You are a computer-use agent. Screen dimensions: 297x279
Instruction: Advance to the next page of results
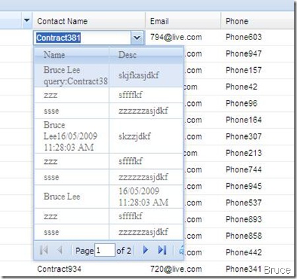point(145,250)
